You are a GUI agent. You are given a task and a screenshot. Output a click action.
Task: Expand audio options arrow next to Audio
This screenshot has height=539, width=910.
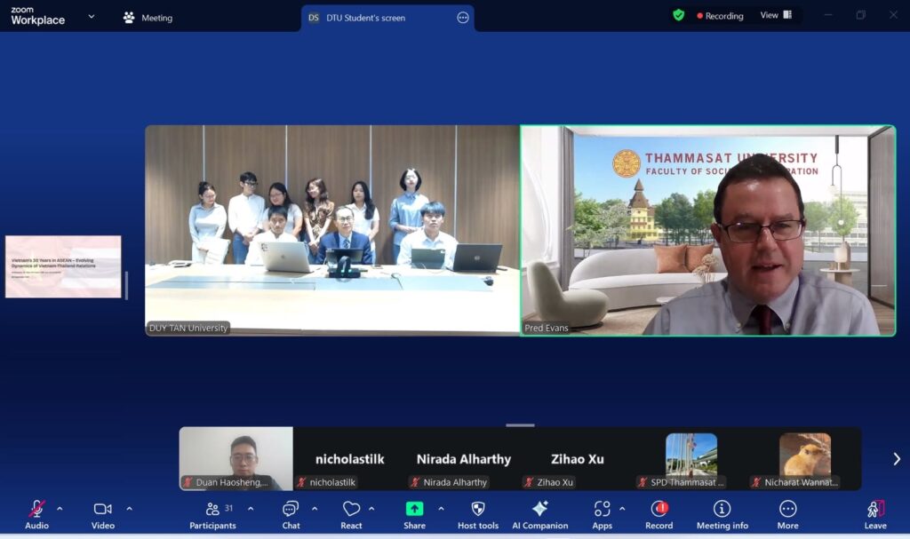click(x=60, y=509)
